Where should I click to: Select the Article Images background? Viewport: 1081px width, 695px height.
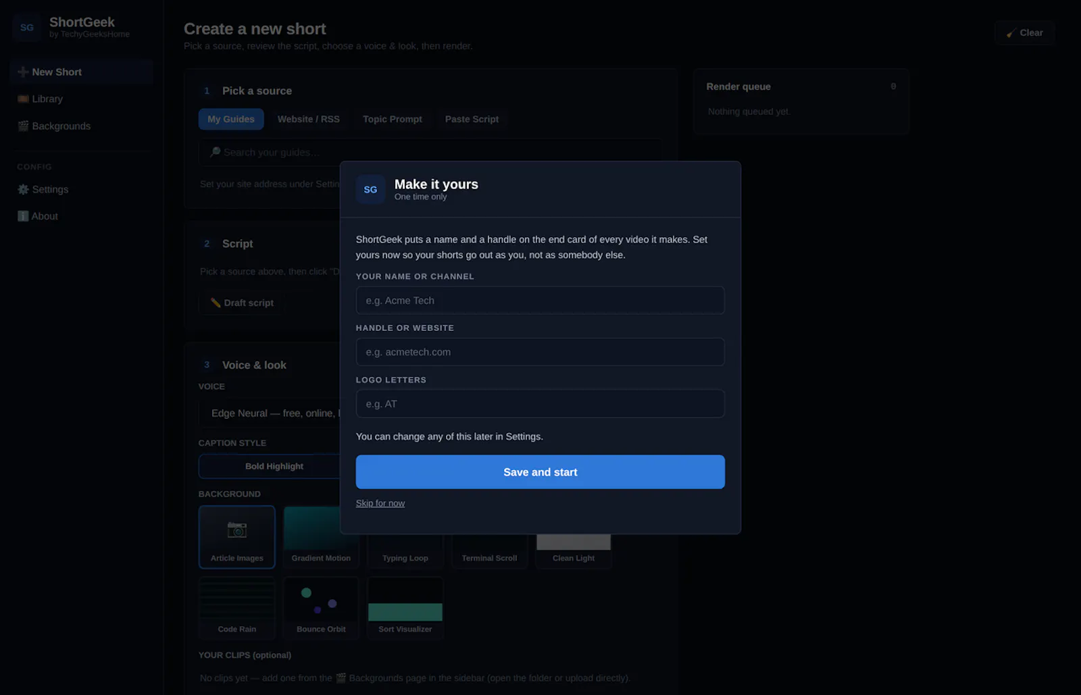point(237,537)
